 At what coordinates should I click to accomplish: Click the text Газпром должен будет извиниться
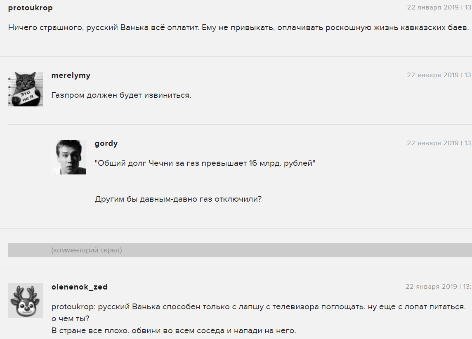coord(121,95)
